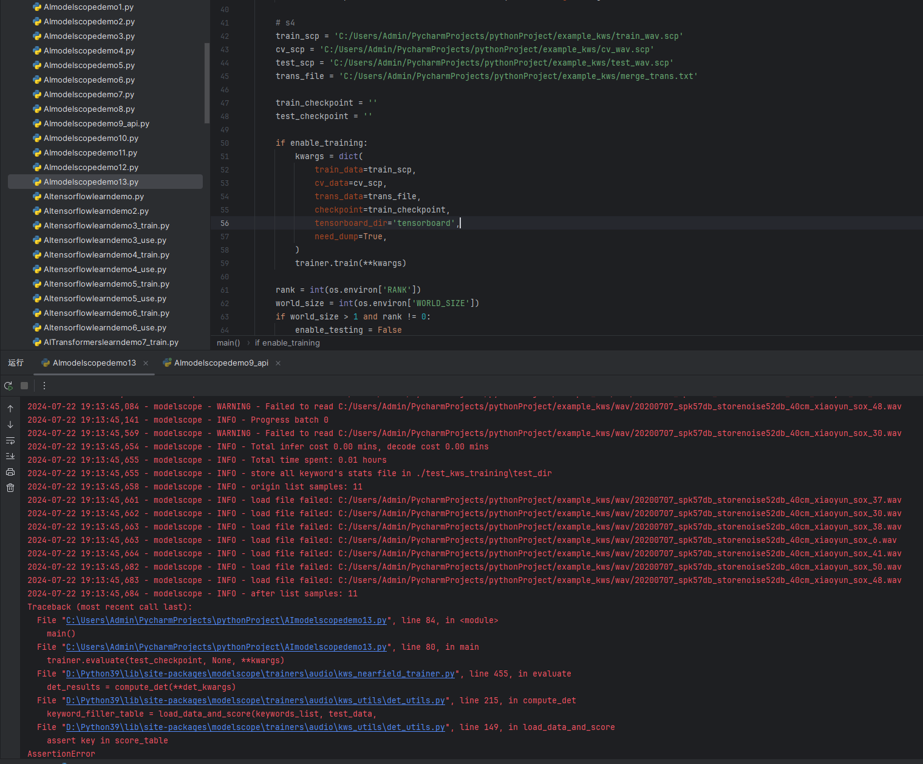Toggle the scroll to end icon

10,456
